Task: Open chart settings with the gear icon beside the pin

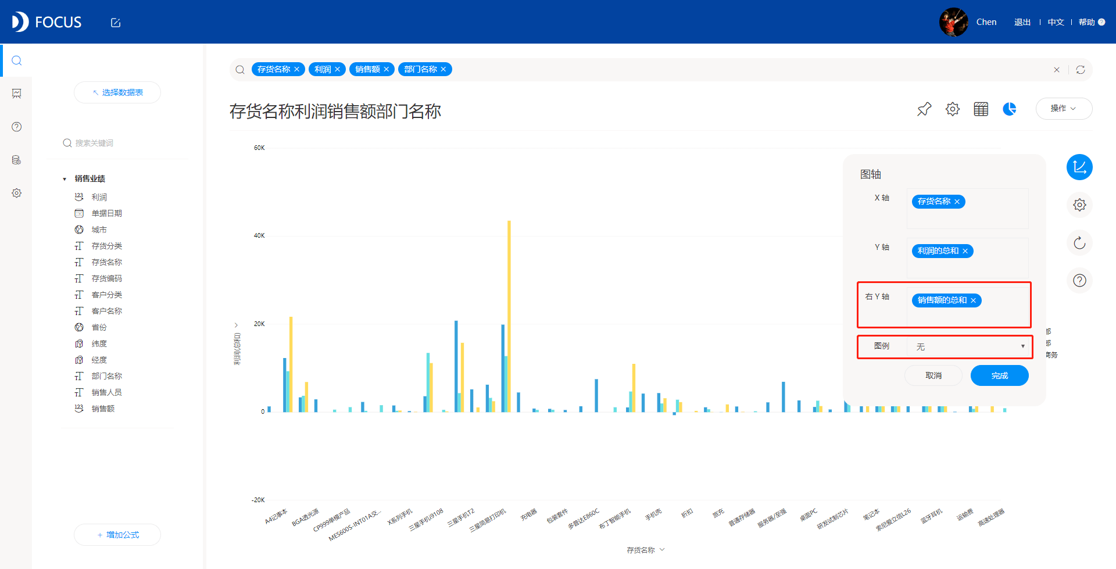Action: tap(953, 109)
